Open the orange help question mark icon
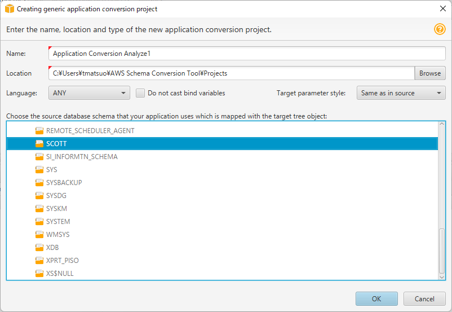Viewport: 452px width, 312px height. 440,29
